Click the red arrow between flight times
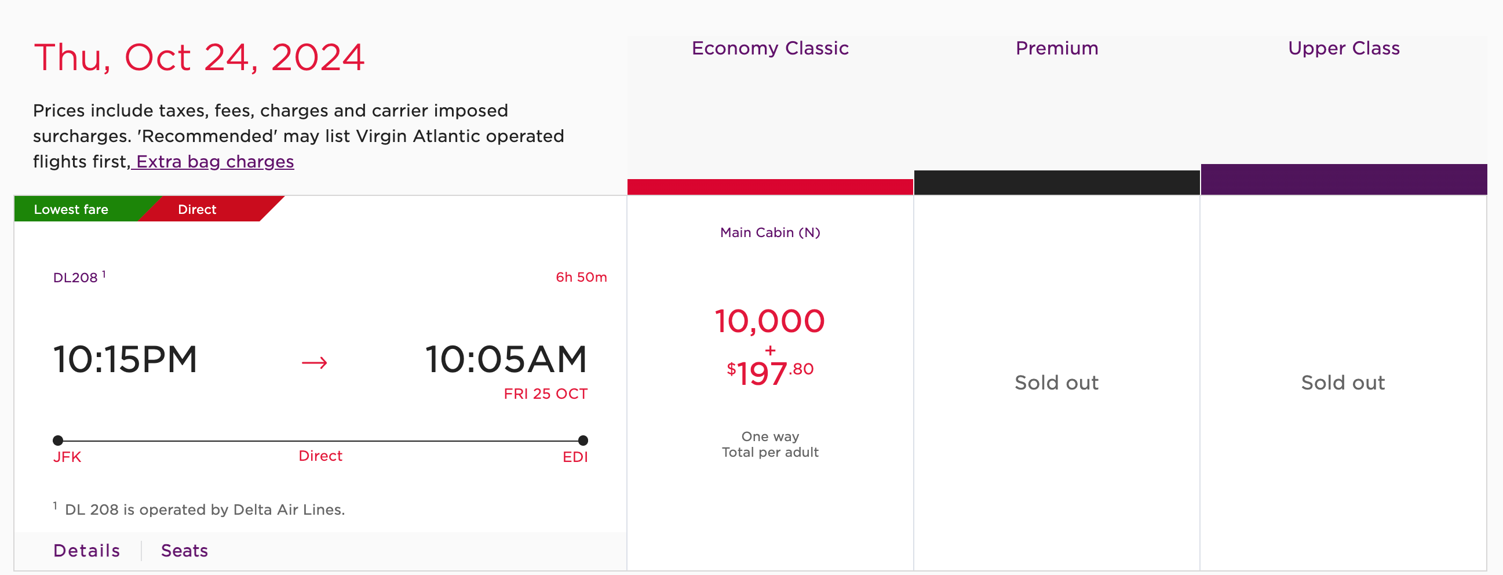1503x575 pixels. tap(314, 362)
